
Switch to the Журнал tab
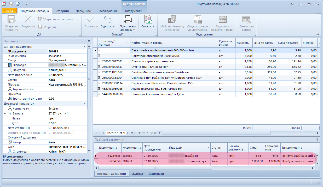[137, 174]
